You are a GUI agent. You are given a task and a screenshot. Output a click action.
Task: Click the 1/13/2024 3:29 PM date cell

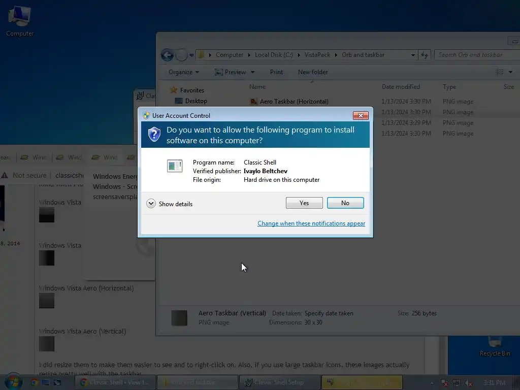[x=406, y=123]
